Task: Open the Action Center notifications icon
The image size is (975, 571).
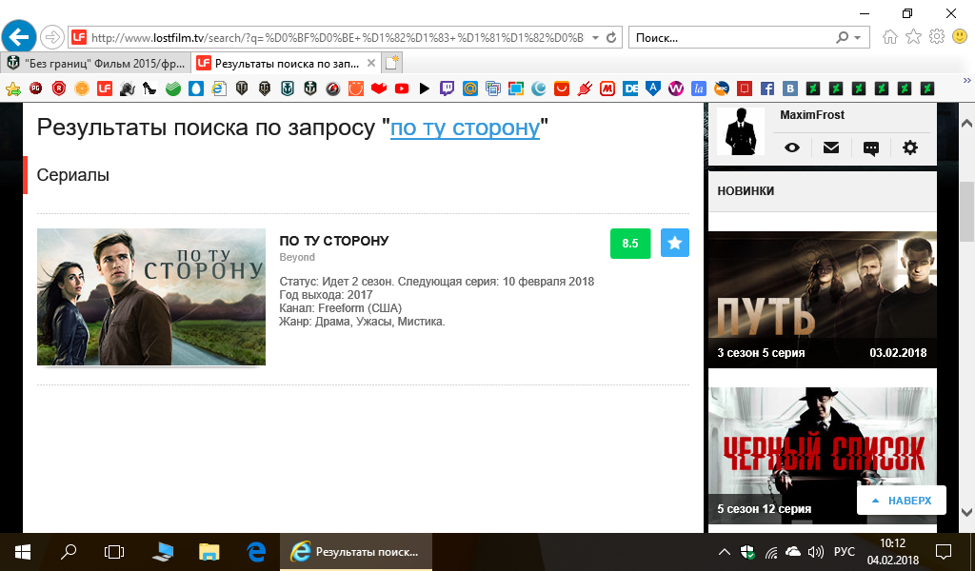Action: pos(944,552)
